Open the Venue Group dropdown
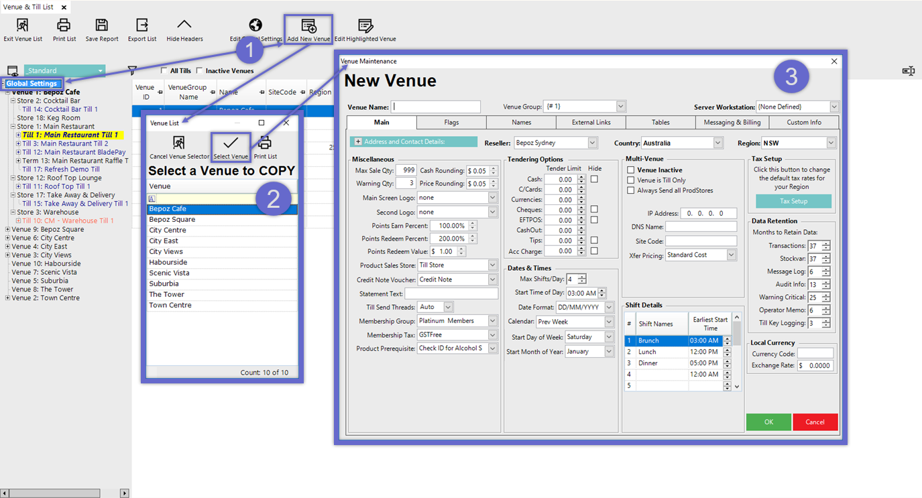The image size is (922, 498). coord(620,107)
